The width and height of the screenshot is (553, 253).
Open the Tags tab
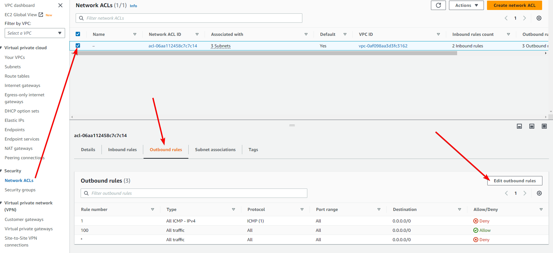point(253,150)
